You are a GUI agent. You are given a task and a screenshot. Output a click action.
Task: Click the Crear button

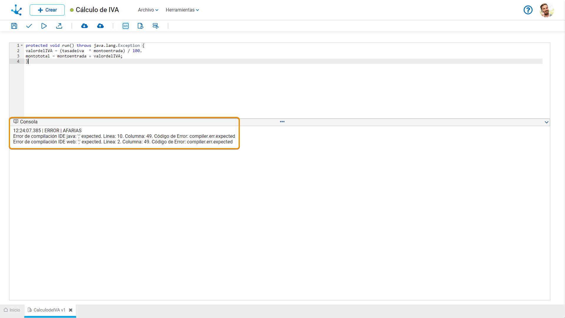pyautogui.click(x=47, y=10)
